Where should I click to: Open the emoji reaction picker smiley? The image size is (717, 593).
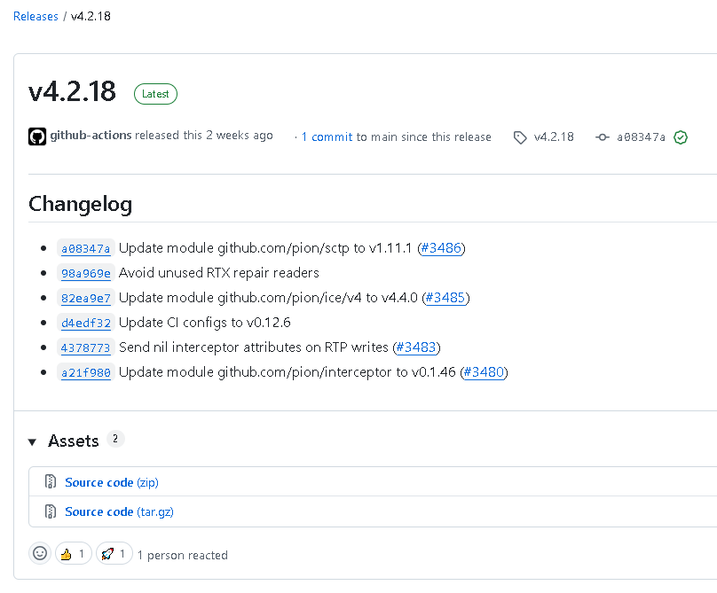[x=40, y=554]
